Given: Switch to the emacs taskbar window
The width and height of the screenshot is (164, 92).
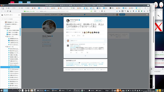Looking at the screenshot, I should (x=62, y=90).
